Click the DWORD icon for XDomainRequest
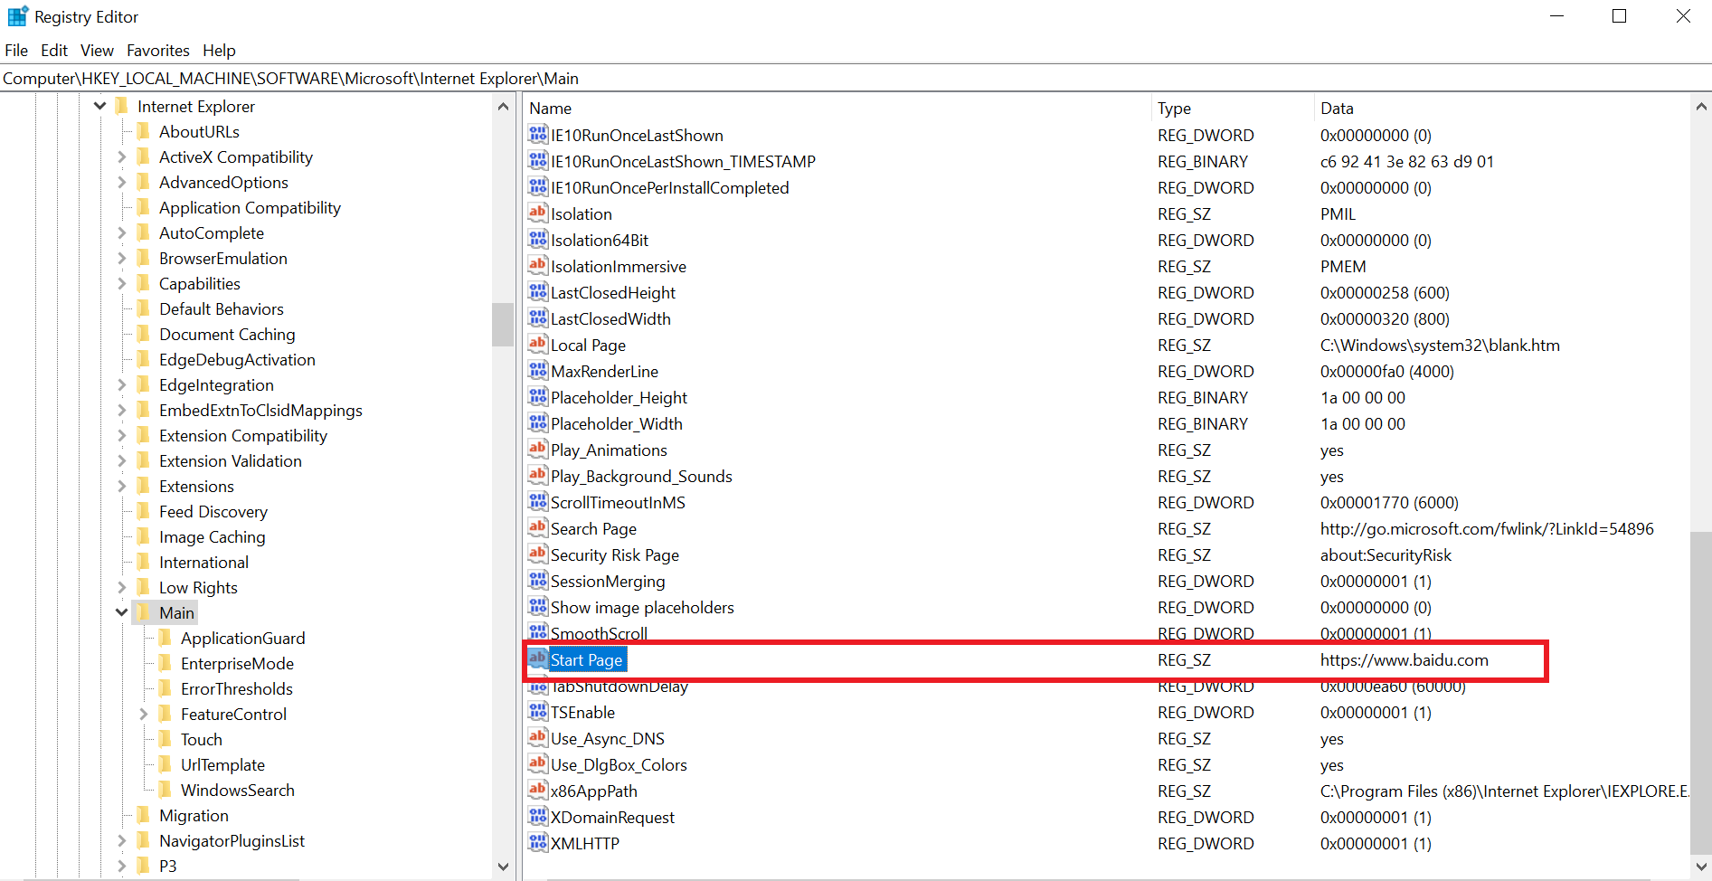 pos(538,817)
